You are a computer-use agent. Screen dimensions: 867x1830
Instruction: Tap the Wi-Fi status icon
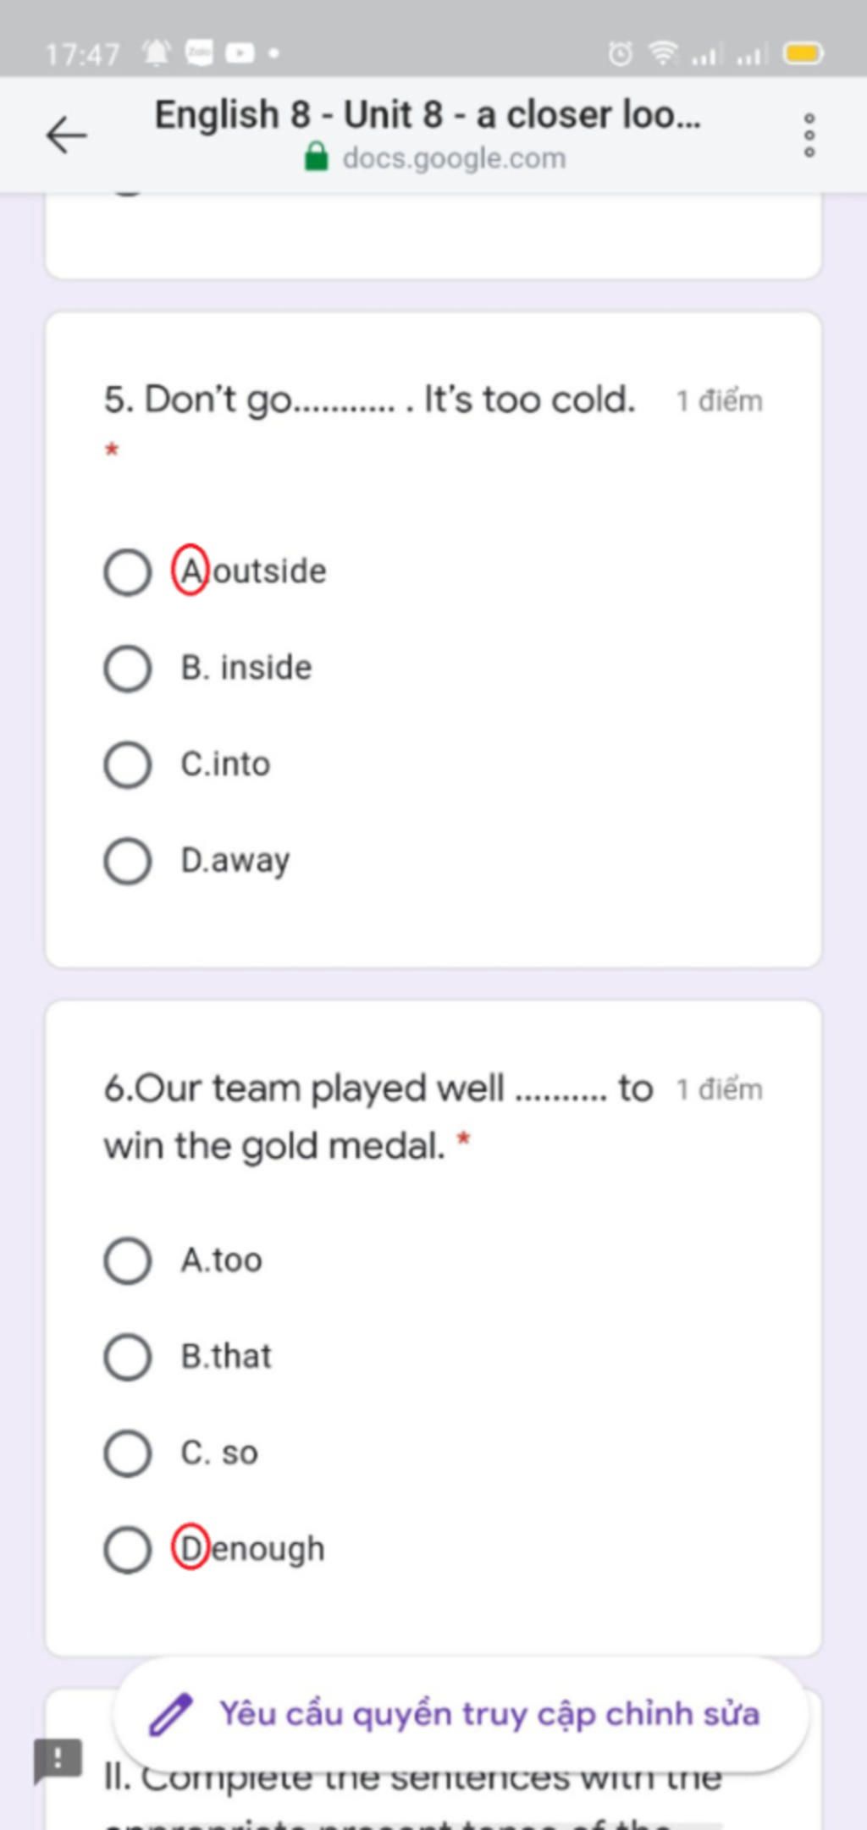click(663, 53)
